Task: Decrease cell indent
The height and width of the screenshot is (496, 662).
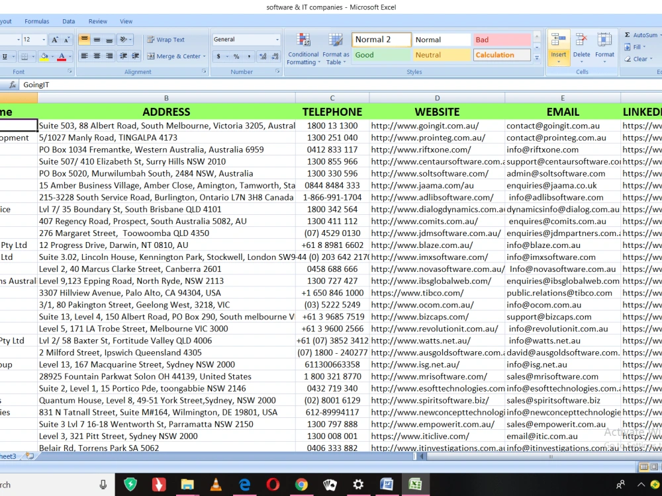Action: pos(123,56)
